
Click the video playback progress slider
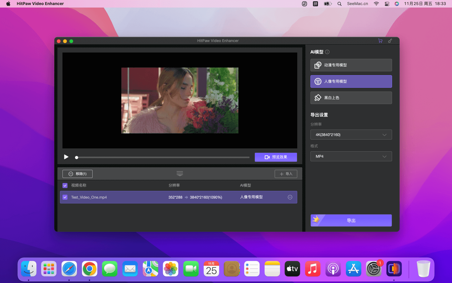tap(163, 157)
